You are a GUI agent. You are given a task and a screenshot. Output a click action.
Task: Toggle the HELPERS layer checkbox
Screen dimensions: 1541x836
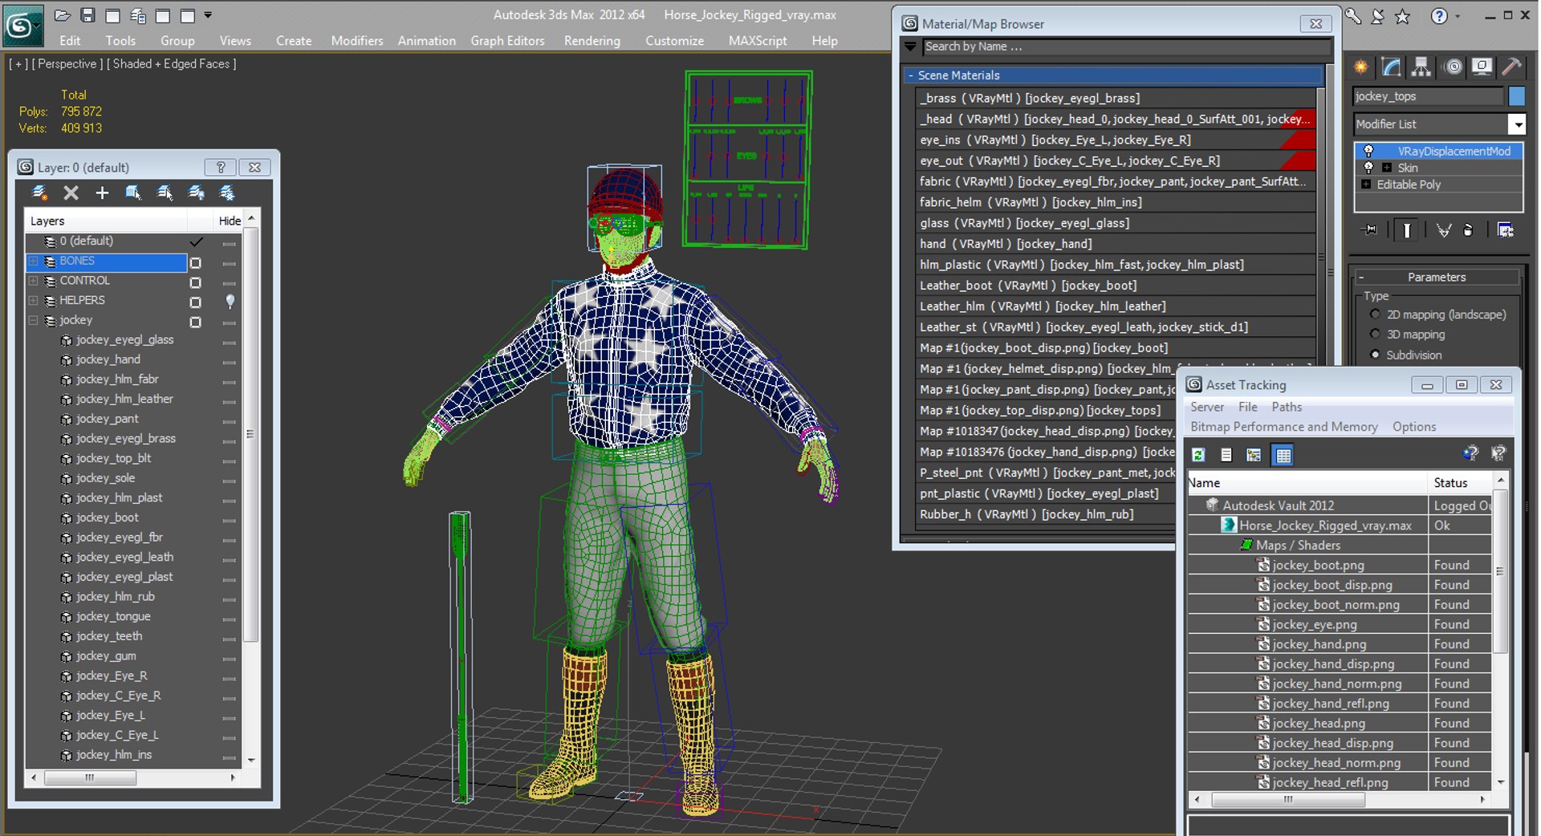click(x=195, y=302)
